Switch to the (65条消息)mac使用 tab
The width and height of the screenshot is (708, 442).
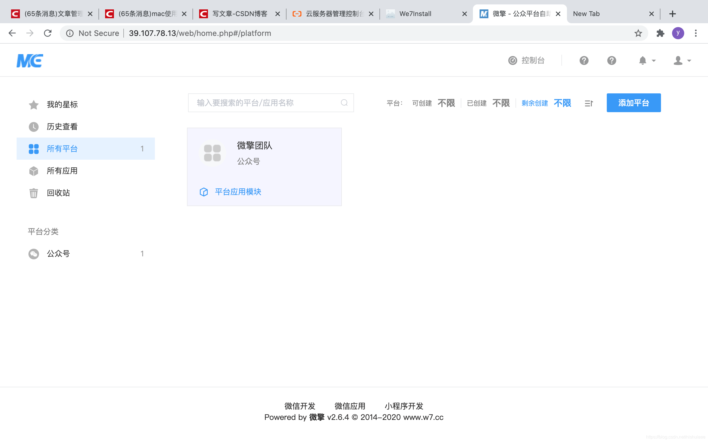[145, 14]
